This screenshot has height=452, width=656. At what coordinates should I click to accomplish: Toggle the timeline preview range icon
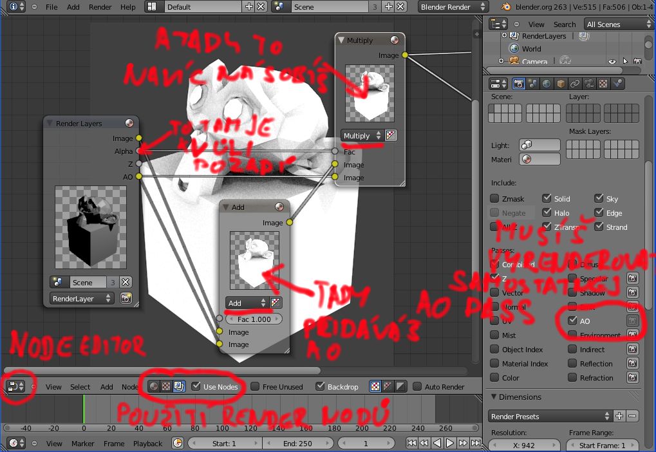[178, 443]
